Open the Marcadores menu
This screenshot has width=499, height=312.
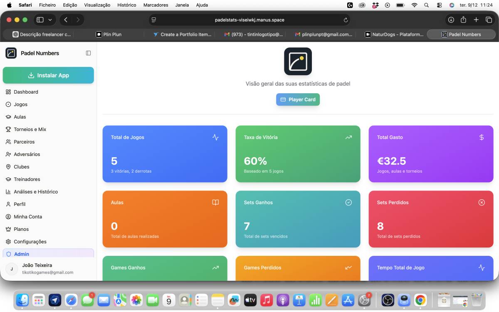pos(156,5)
